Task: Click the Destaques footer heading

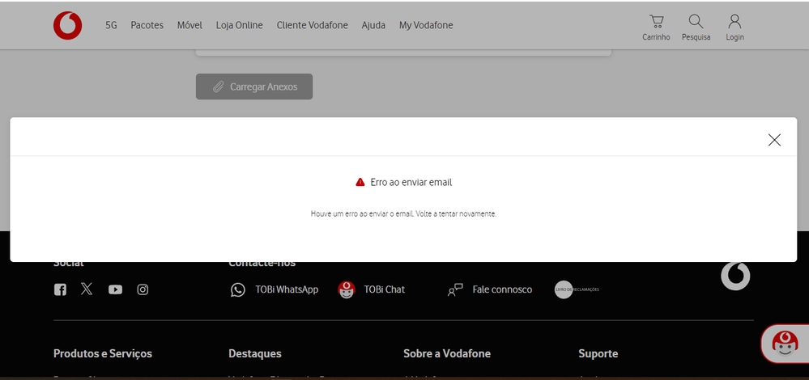Action: [x=255, y=354]
